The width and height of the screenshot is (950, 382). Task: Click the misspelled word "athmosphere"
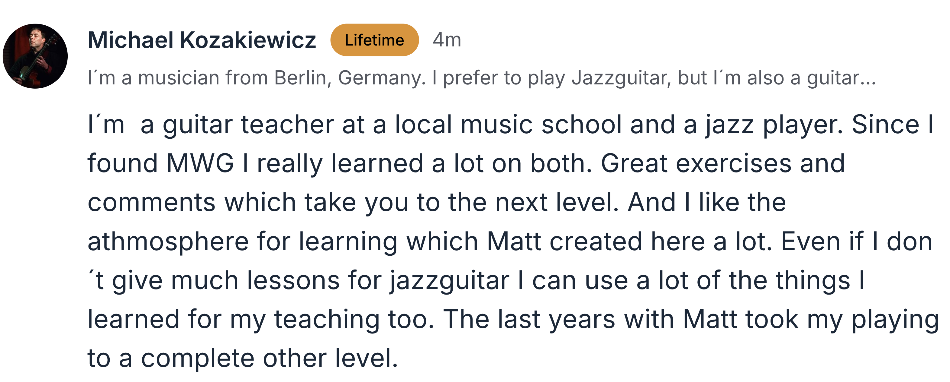[168, 241]
